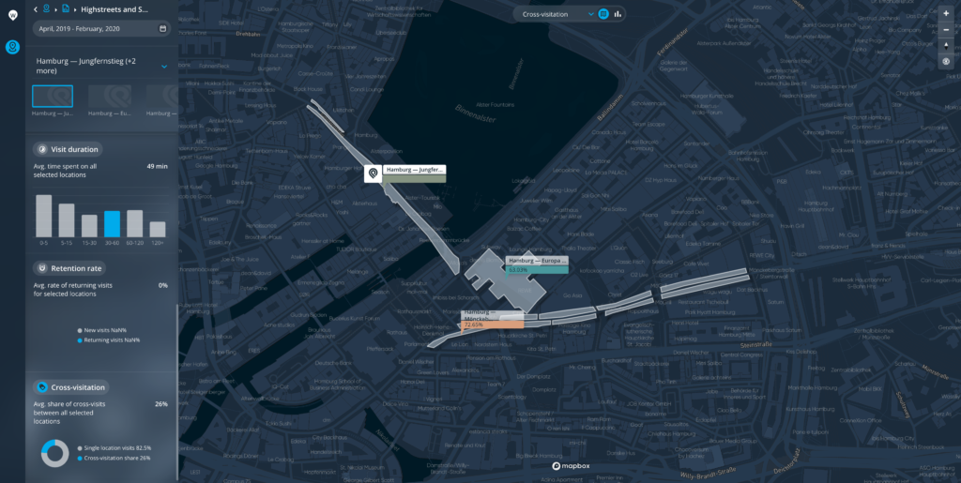Screen dimensions: 961x483
Task: Click the Hamburg — Jungfer... map label
Action: 414,170
